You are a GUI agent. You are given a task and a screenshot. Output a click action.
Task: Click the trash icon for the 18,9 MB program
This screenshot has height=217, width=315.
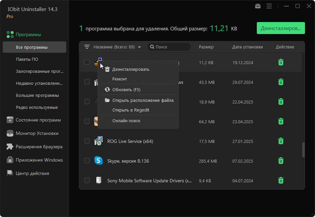(x=281, y=101)
